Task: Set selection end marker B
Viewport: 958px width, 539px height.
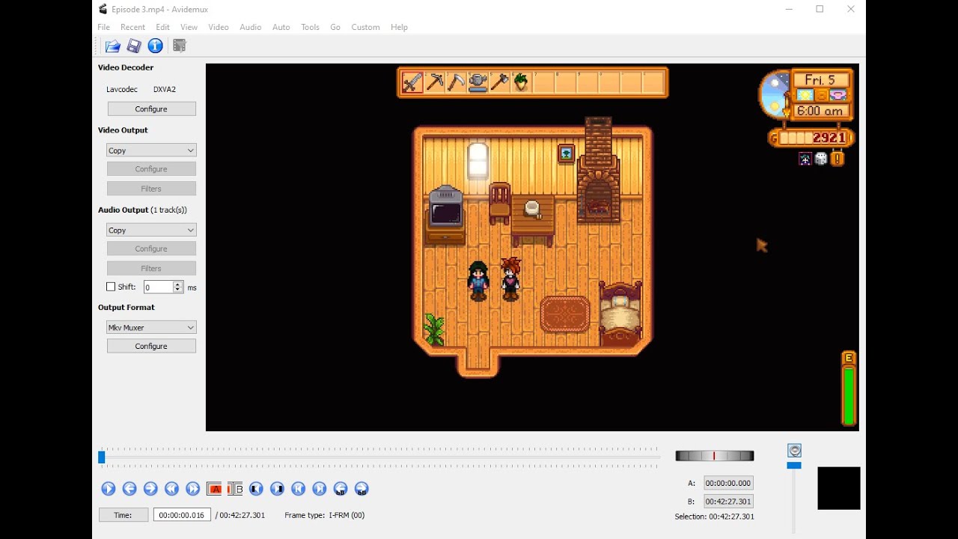Action: 235,489
